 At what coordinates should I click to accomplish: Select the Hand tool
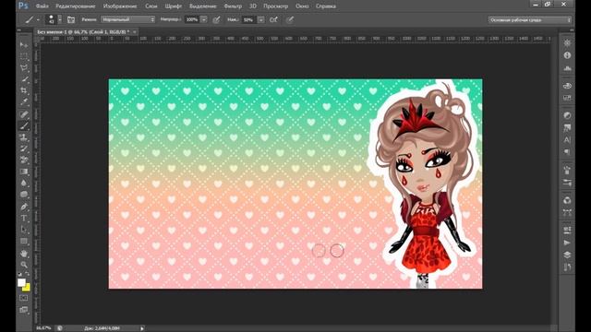click(x=24, y=254)
